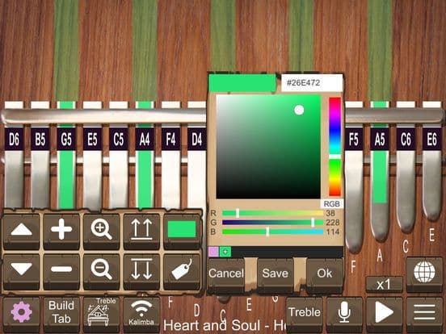This screenshot has height=334, width=446.
Task: Select the Treble piano instrument icon
Action: (102, 314)
